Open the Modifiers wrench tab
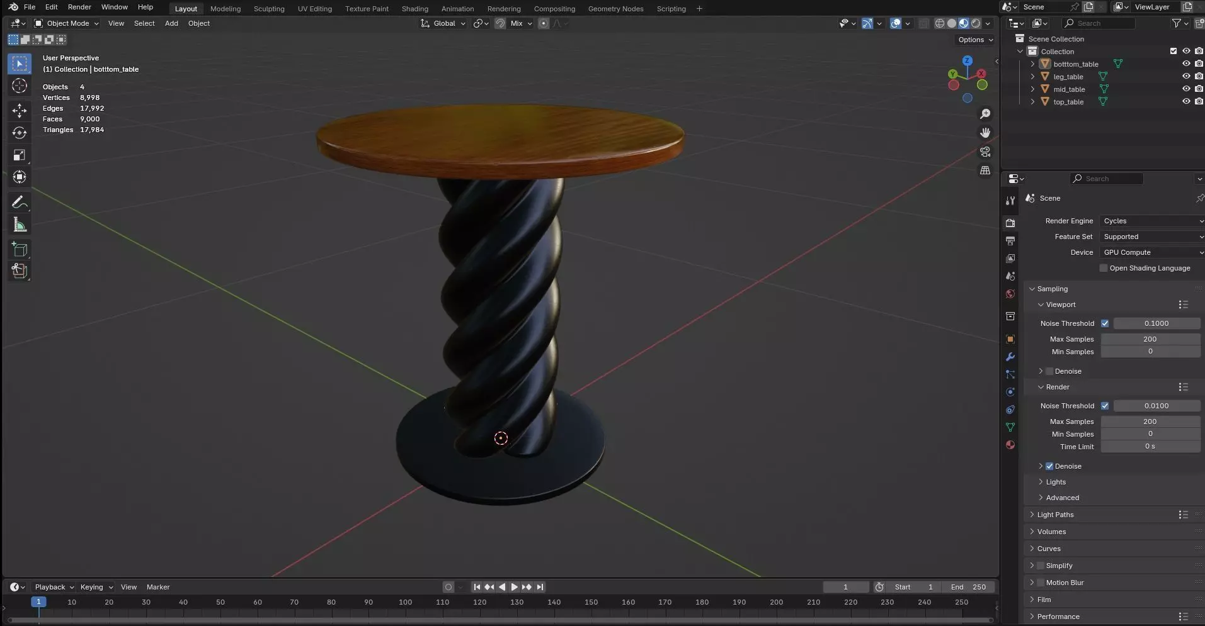Viewport: 1205px width, 626px height. click(1010, 357)
